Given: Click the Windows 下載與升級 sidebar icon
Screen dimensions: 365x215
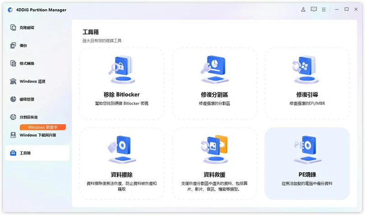Looking at the screenshot, I should [13, 135].
